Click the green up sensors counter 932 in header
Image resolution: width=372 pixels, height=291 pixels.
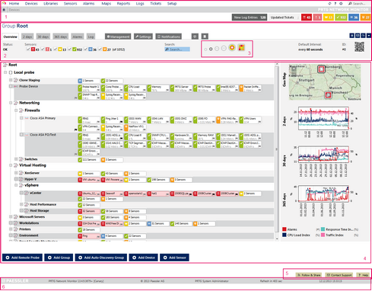pyautogui.click(x=341, y=18)
